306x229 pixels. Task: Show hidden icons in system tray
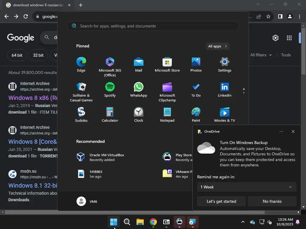coord(243,222)
